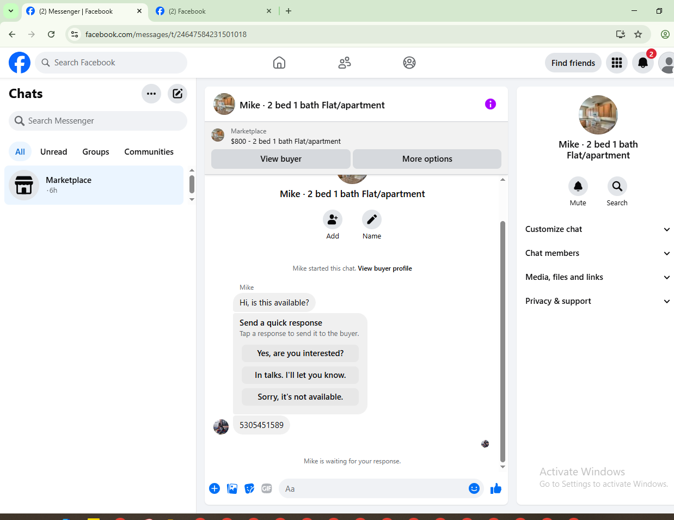Send 'Yes, are you interested?' quick response
The image size is (674, 520).
(301, 353)
